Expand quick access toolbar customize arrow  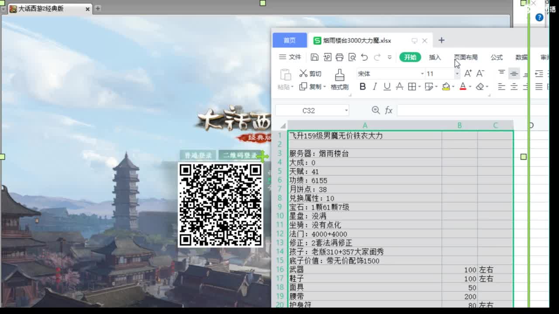point(390,57)
